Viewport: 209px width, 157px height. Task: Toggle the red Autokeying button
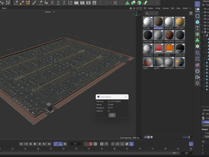click(91, 144)
